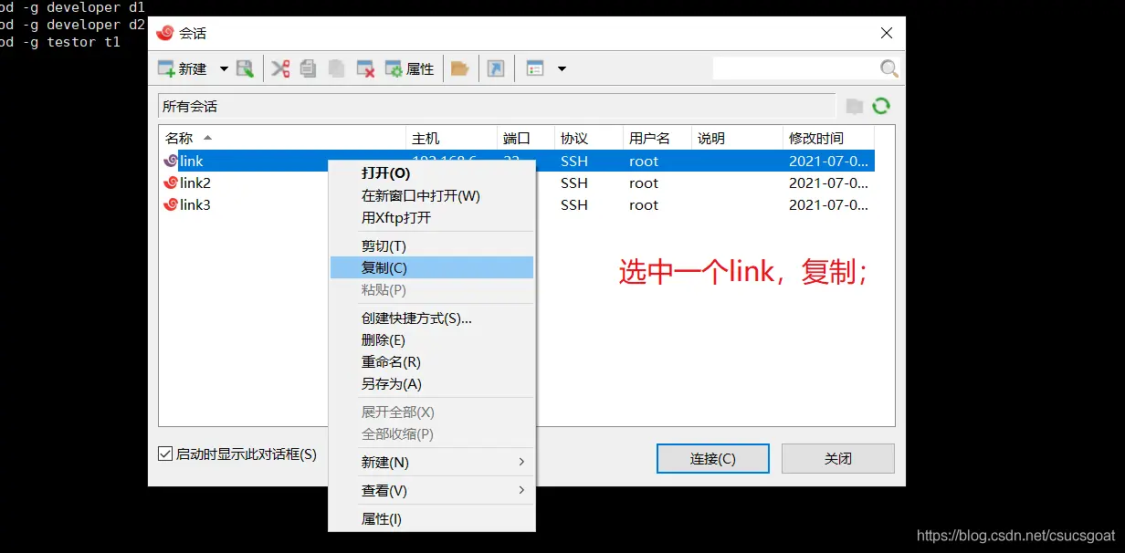
Task: Select 属性(I) at context menu bottom
Action: pyautogui.click(x=431, y=518)
